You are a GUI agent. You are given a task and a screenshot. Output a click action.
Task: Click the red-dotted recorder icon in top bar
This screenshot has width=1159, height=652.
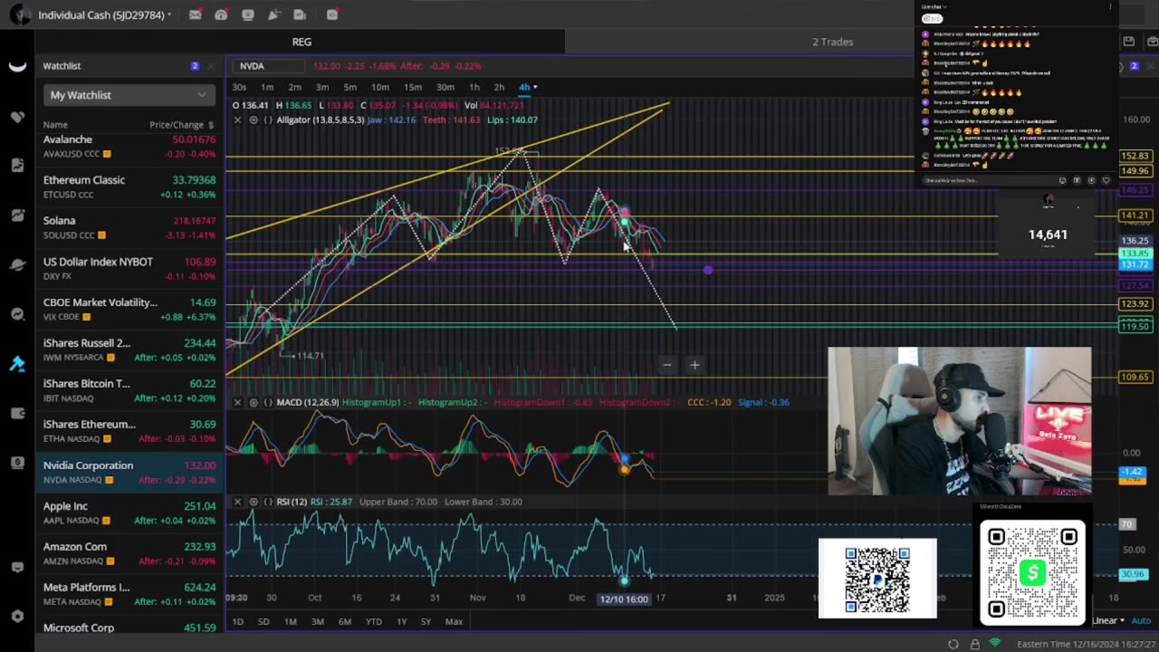click(x=332, y=14)
